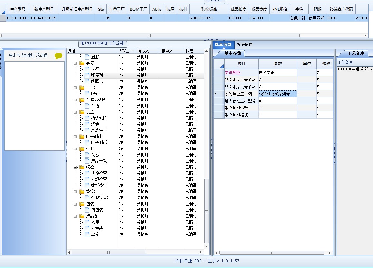Click the document icon beside 功能检查
373x268 pixels.
click(x=87, y=173)
